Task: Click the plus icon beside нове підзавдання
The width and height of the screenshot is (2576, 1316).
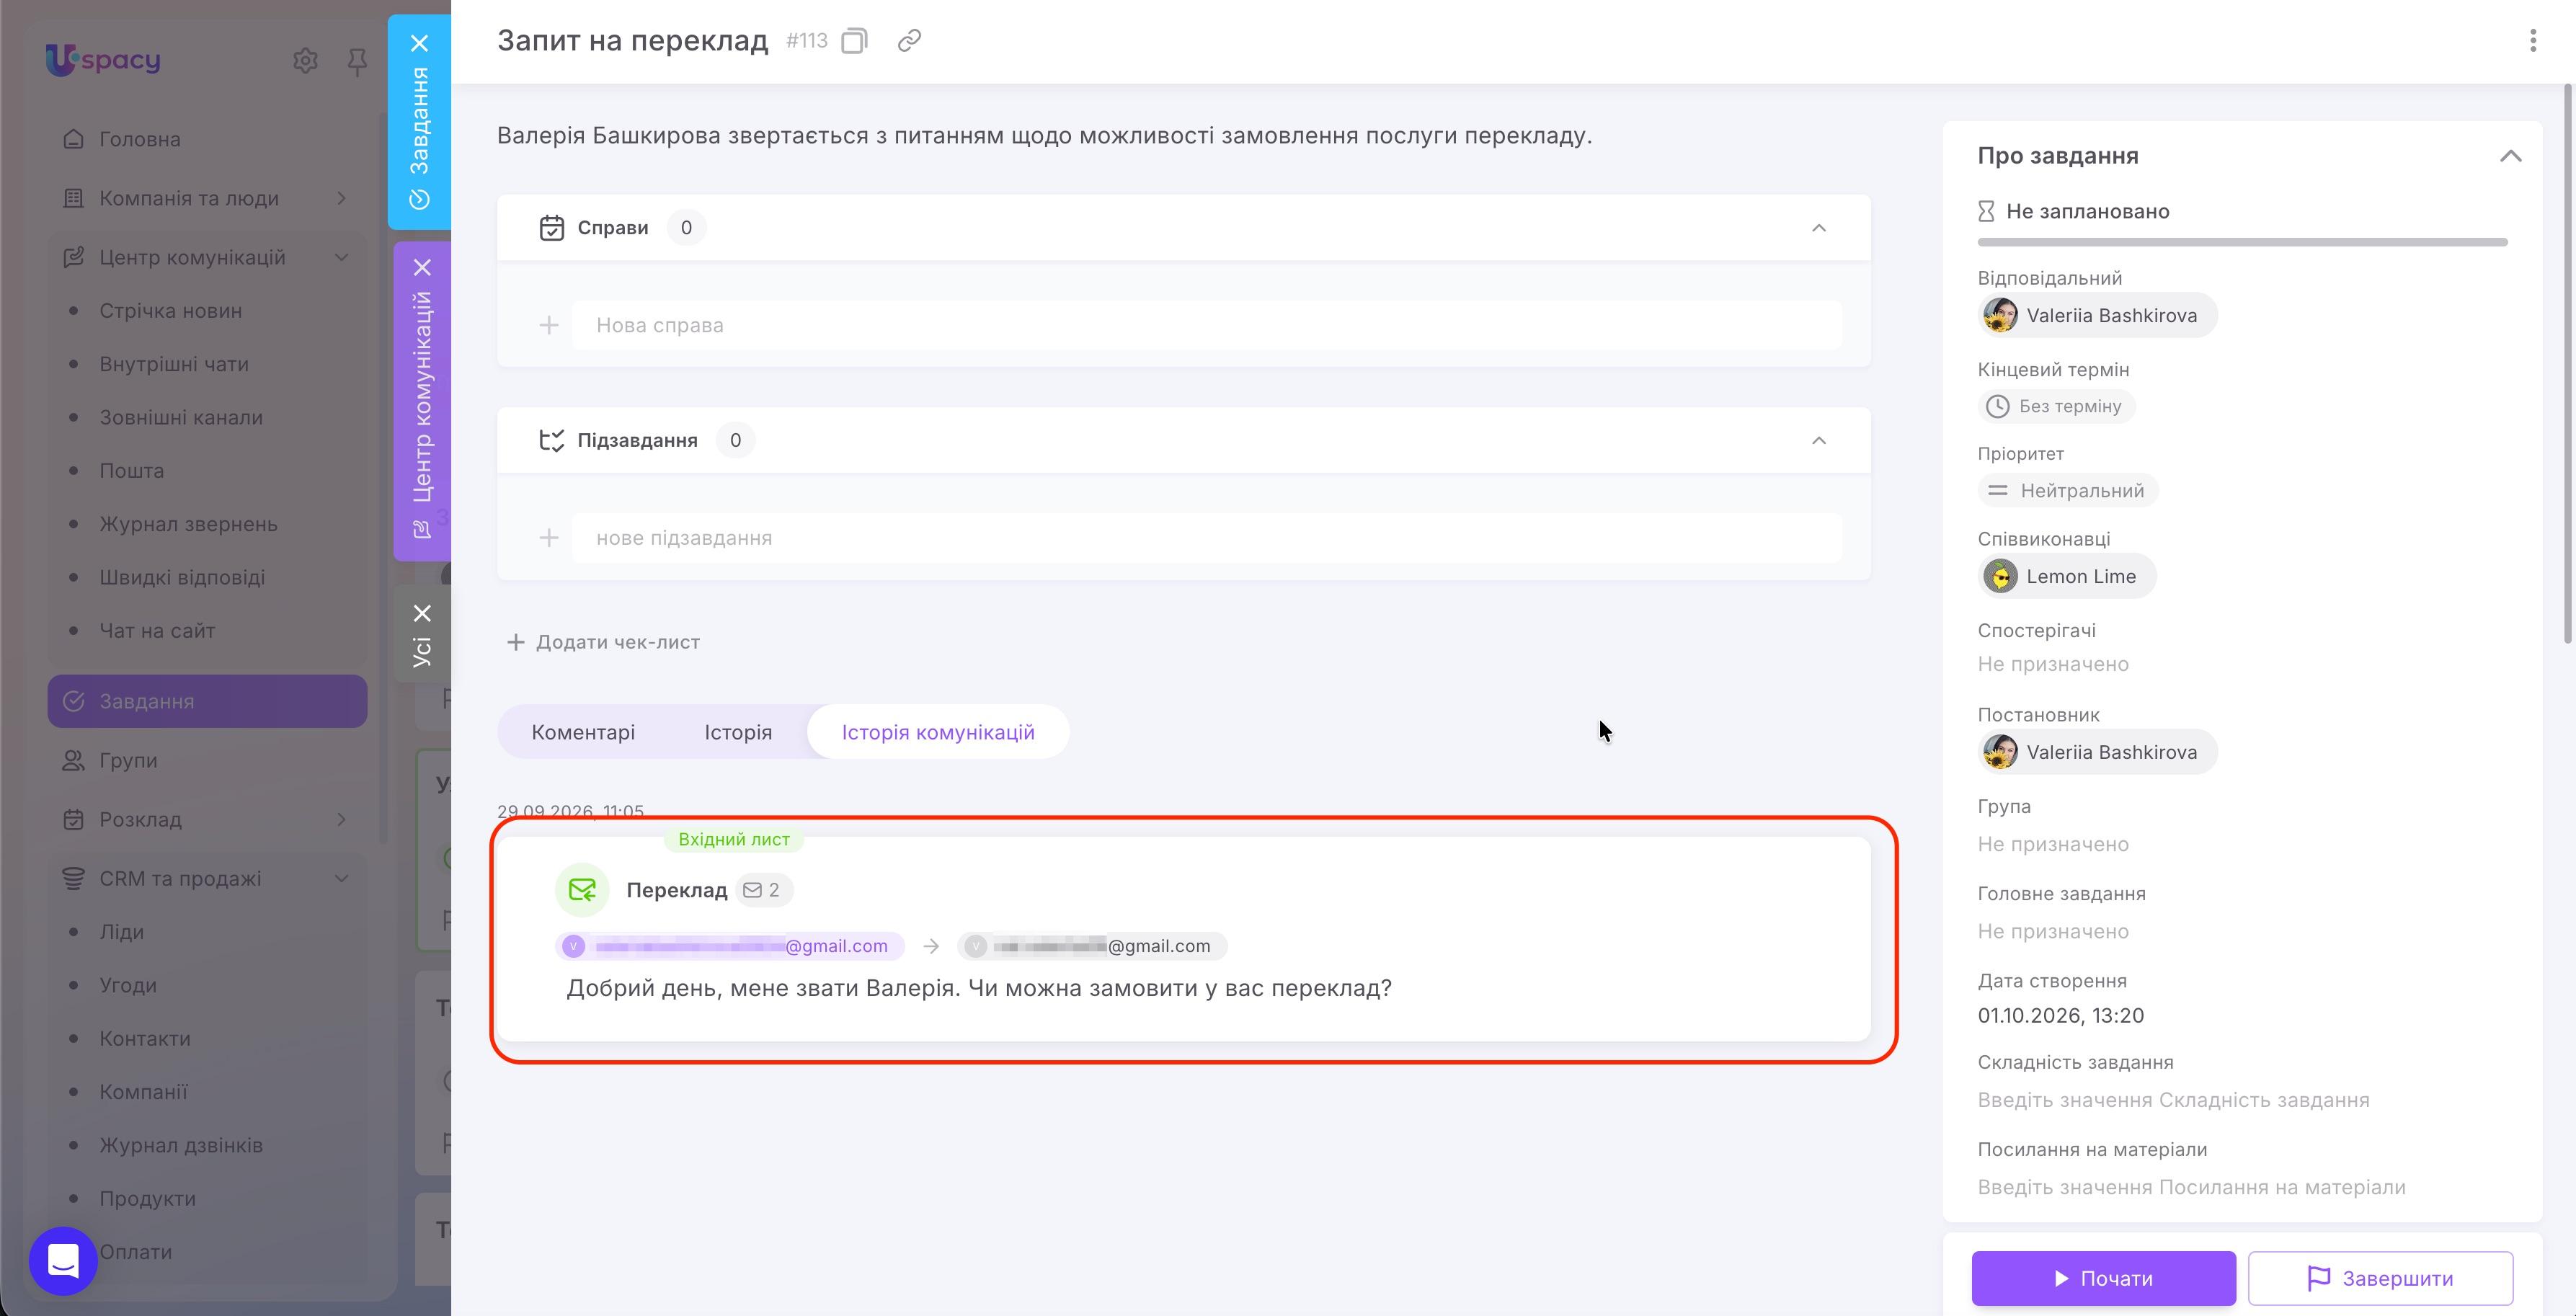Action: click(x=549, y=538)
